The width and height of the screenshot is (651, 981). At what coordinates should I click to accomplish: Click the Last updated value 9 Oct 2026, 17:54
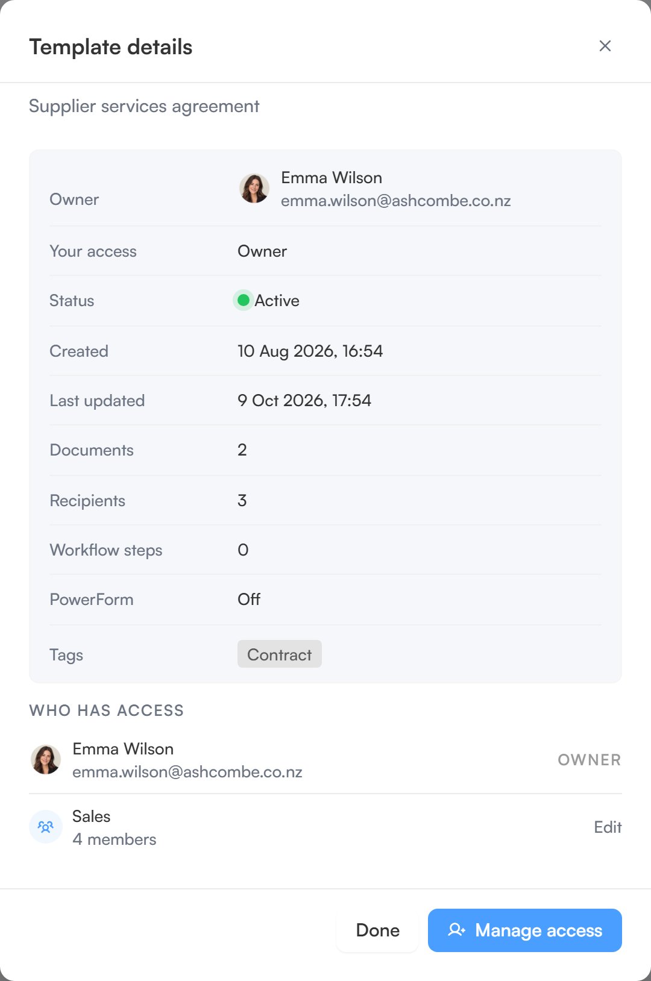pos(304,401)
